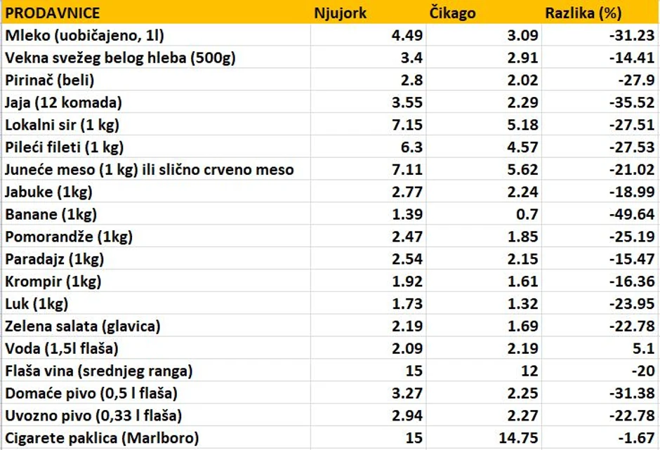Select the Čikago column header

click(451, 13)
